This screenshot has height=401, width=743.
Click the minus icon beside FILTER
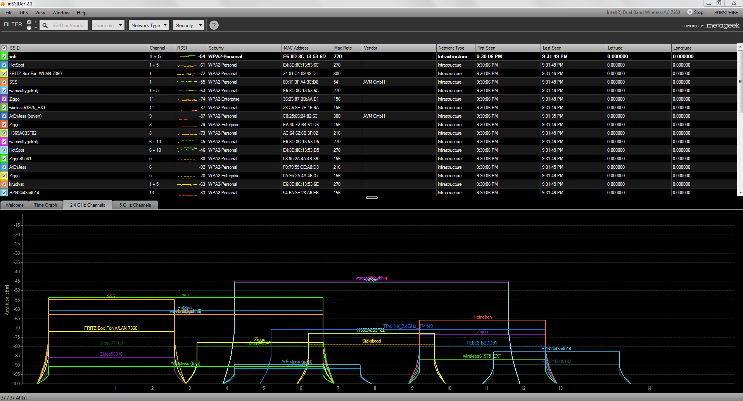click(36, 27)
